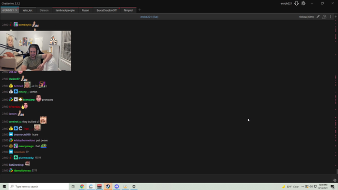Open Steam from the taskbar
Image resolution: width=338 pixels, height=190 pixels.
pyautogui.click(x=108, y=186)
